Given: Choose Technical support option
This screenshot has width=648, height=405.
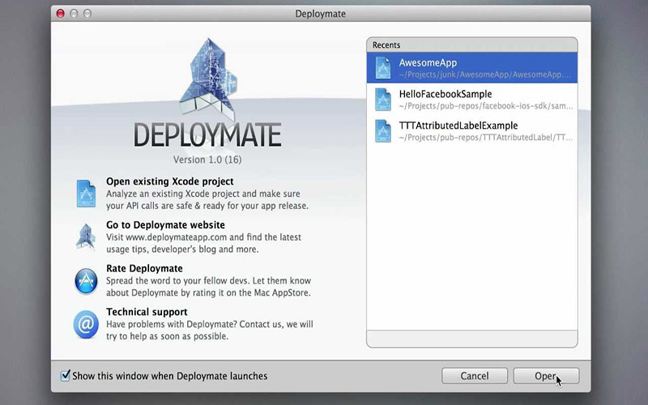Looking at the screenshot, I should [147, 312].
